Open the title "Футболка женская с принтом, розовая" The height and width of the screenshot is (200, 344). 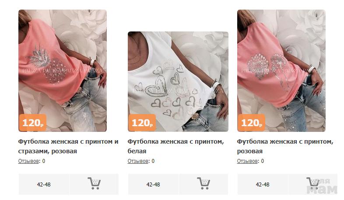coord(285,146)
